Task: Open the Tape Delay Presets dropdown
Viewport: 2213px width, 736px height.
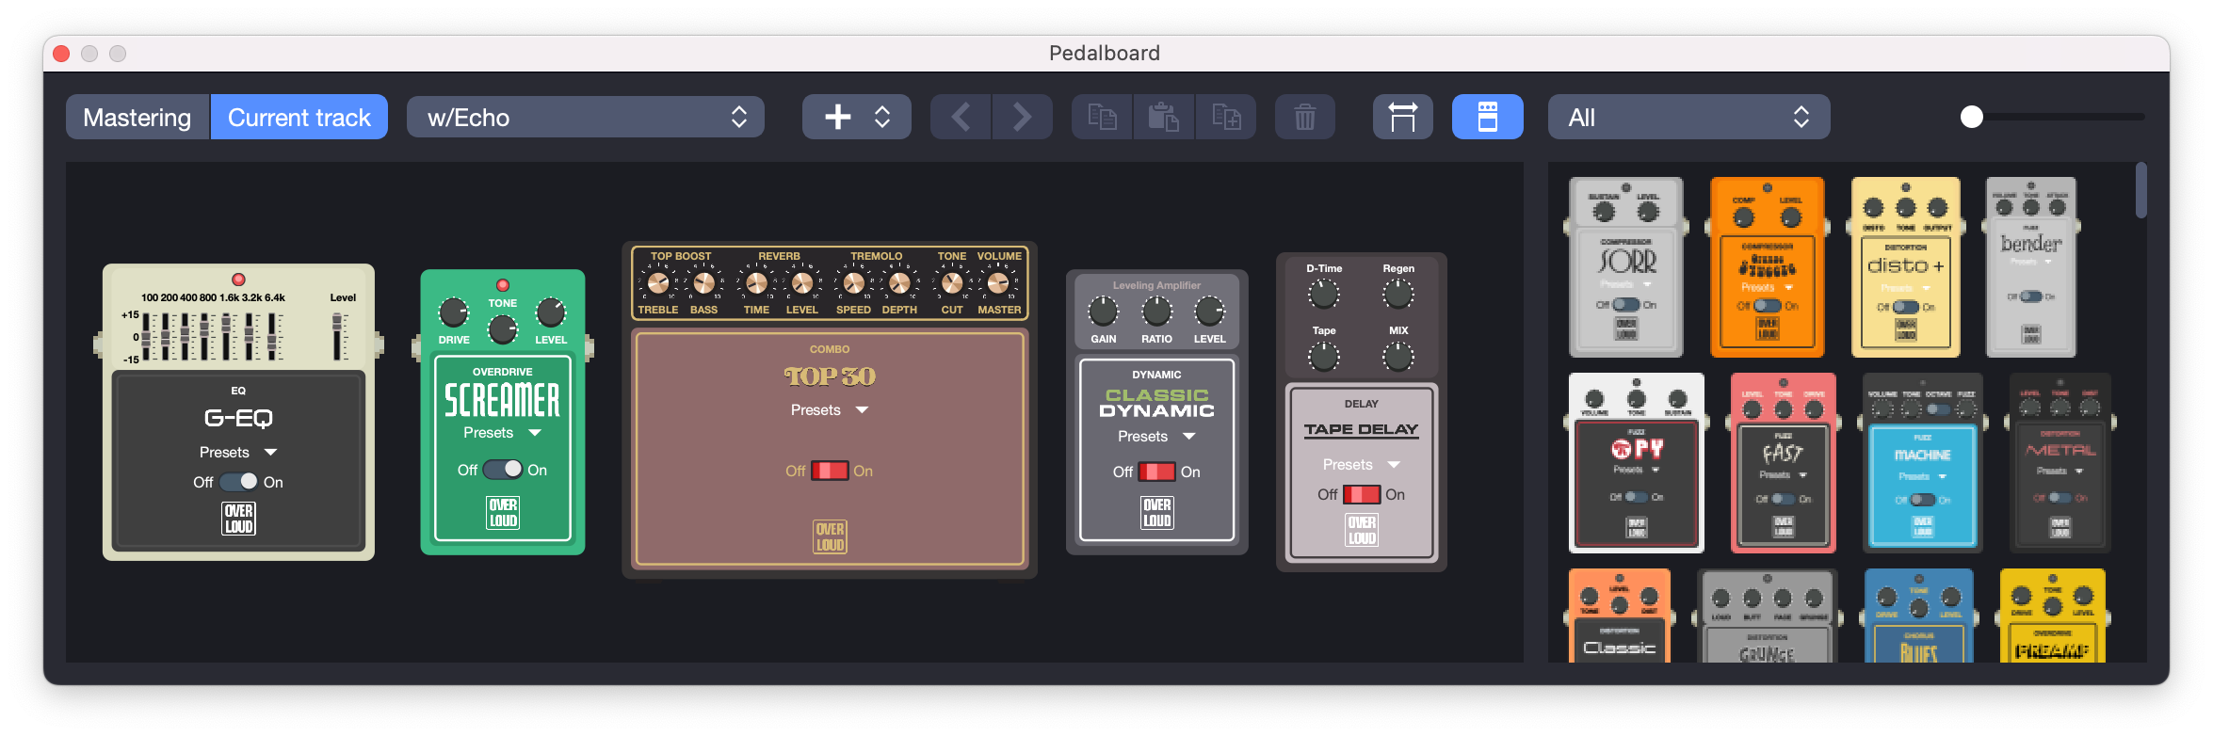Action: tap(1362, 465)
